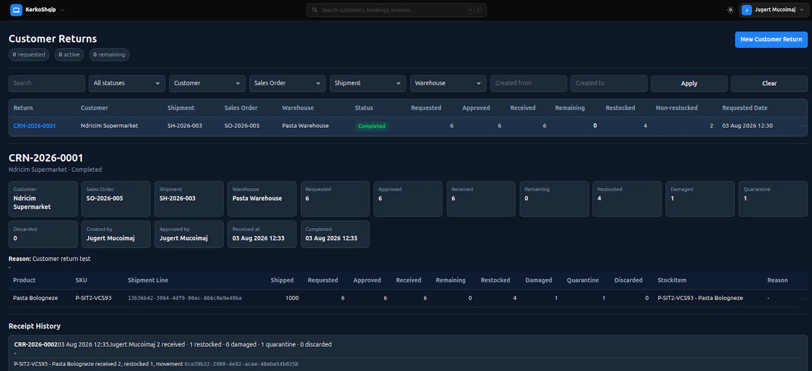The height and width of the screenshot is (371, 812).
Task: Click the Jugert Mucoimaj avatar icon
Action: [x=747, y=10]
